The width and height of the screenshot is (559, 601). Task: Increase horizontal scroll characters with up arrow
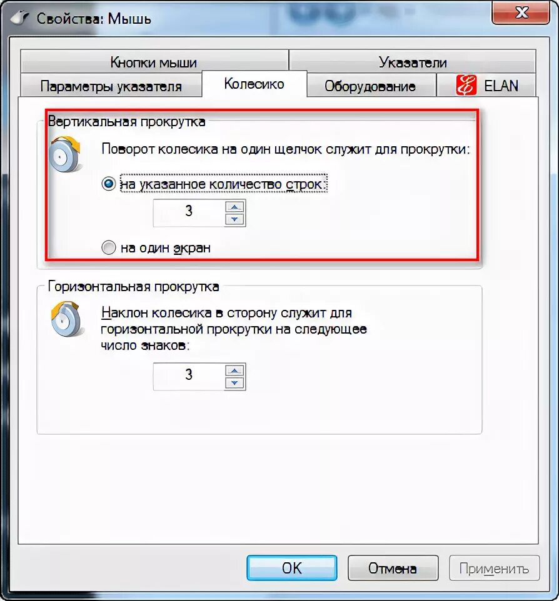pyautogui.click(x=235, y=370)
